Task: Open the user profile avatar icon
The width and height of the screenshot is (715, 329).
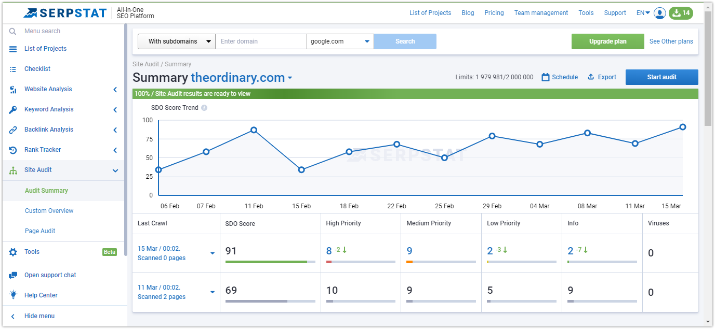Action: pos(660,13)
